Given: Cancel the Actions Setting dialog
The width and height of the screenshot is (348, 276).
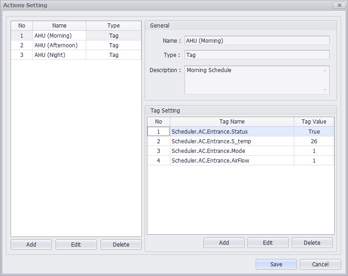Looking at the screenshot, I should pyautogui.click(x=320, y=264).
